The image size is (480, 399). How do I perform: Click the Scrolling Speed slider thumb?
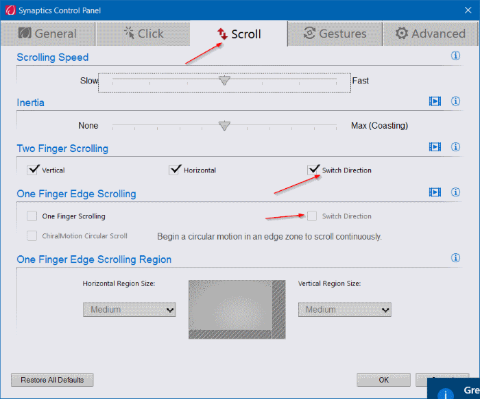224,81
